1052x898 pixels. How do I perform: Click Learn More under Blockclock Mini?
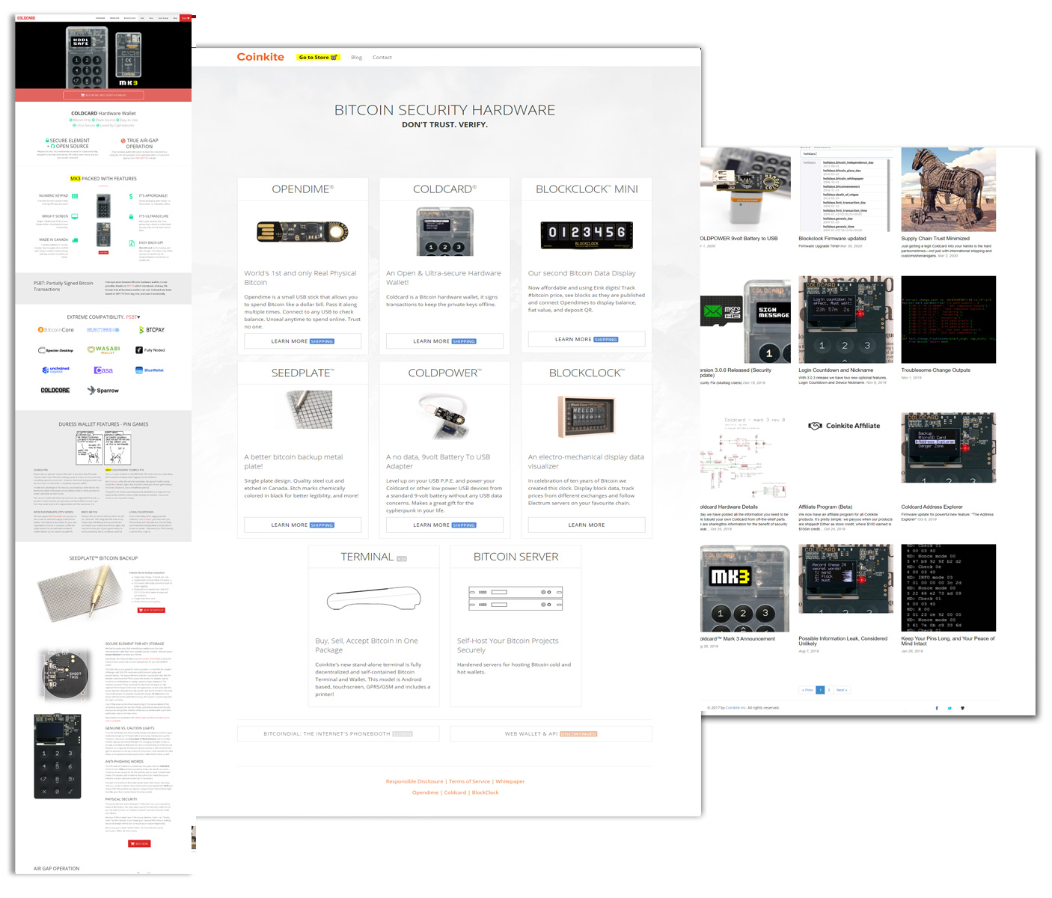tap(587, 340)
